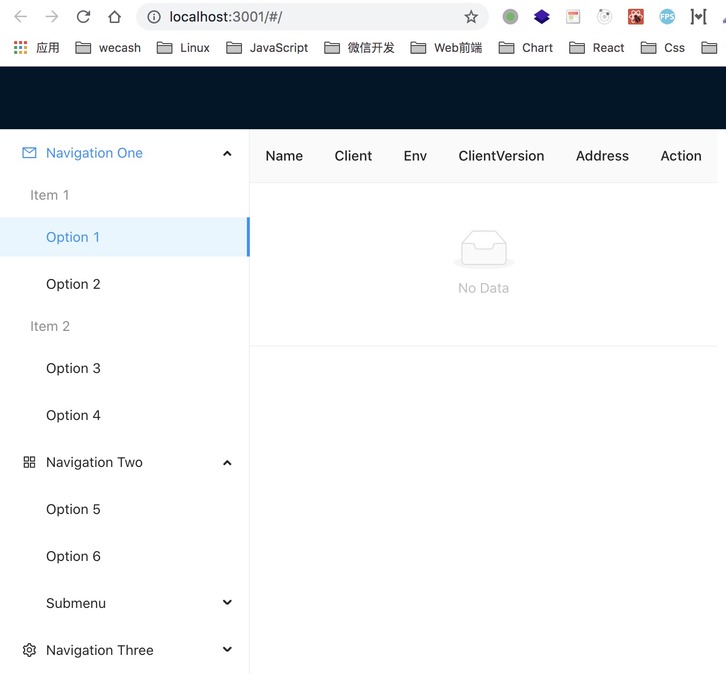Screen dimensions: 726x698
Task: Go to browser home page
Action: (x=115, y=17)
